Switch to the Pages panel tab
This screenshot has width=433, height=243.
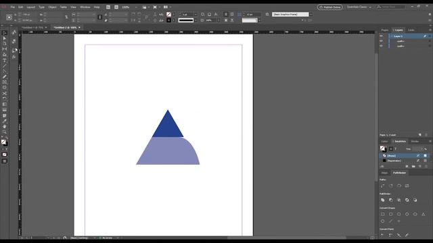[x=385, y=30]
